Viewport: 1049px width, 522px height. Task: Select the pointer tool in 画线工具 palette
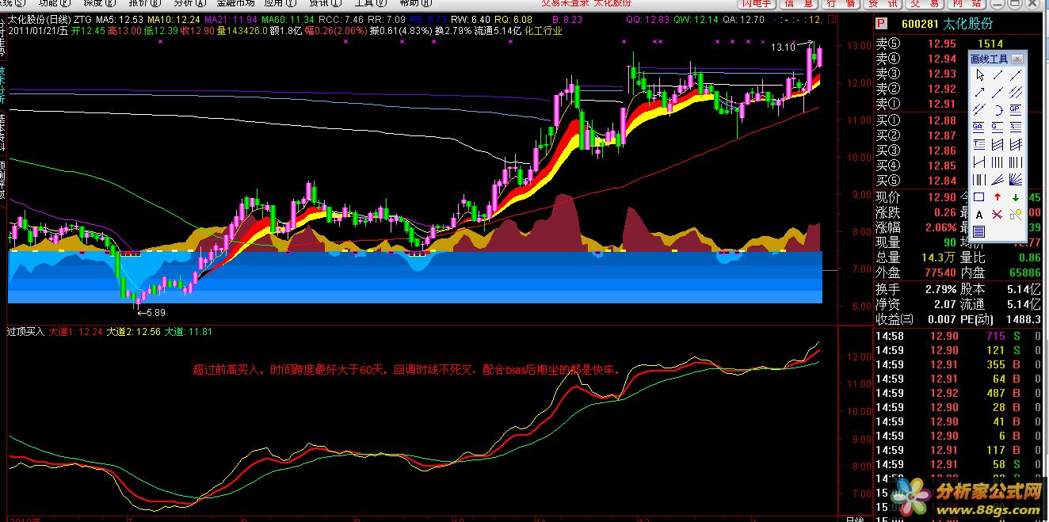click(x=980, y=75)
